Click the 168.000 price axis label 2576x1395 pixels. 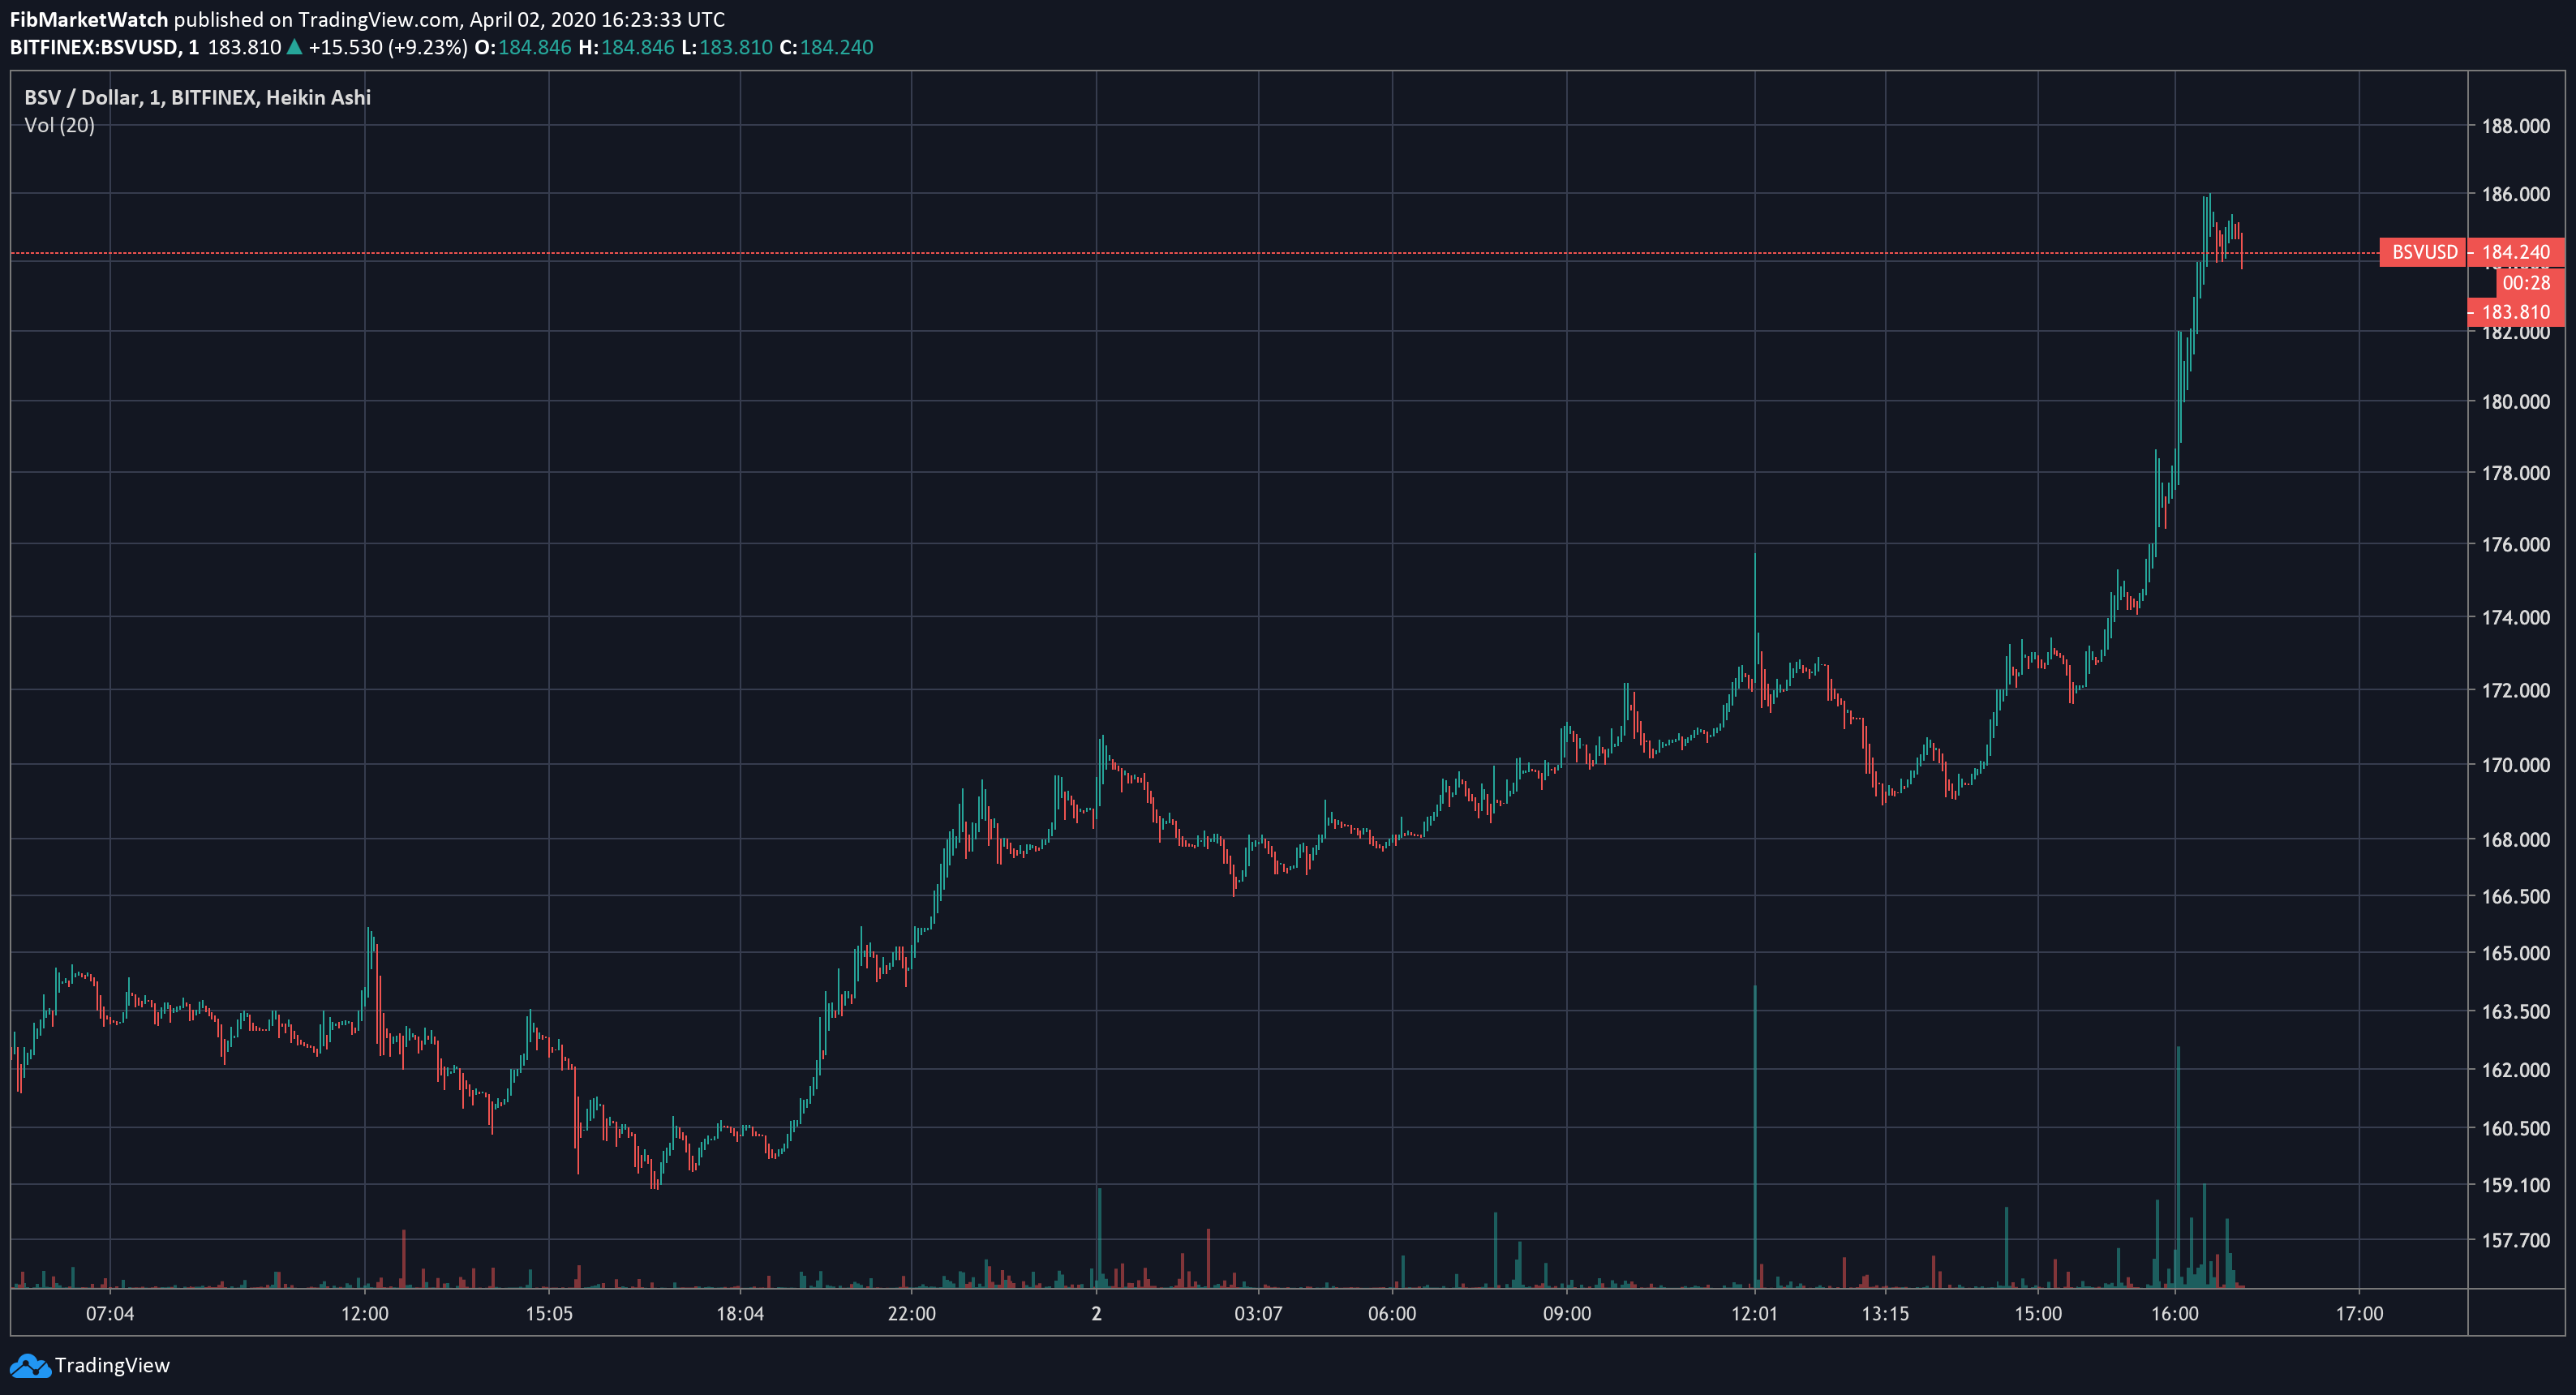(2516, 840)
